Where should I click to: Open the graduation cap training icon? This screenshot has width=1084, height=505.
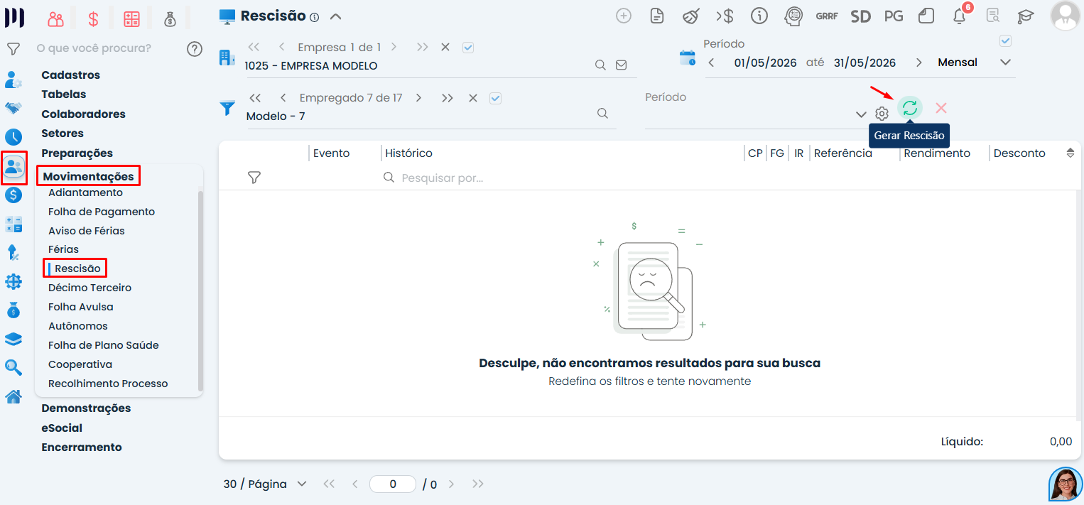click(x=1025, y=16)
